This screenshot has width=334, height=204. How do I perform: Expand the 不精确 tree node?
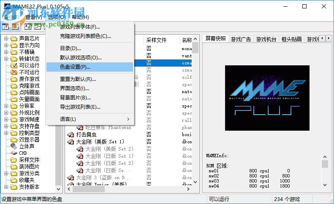6,52
